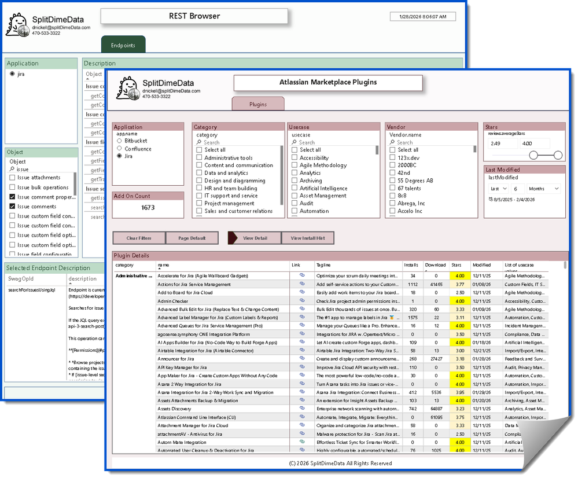The height and width of the screenshot is (478, 578).
Task: Open link icon for Asana 2 Way Integration for Jira
Action: coord(302,384)
